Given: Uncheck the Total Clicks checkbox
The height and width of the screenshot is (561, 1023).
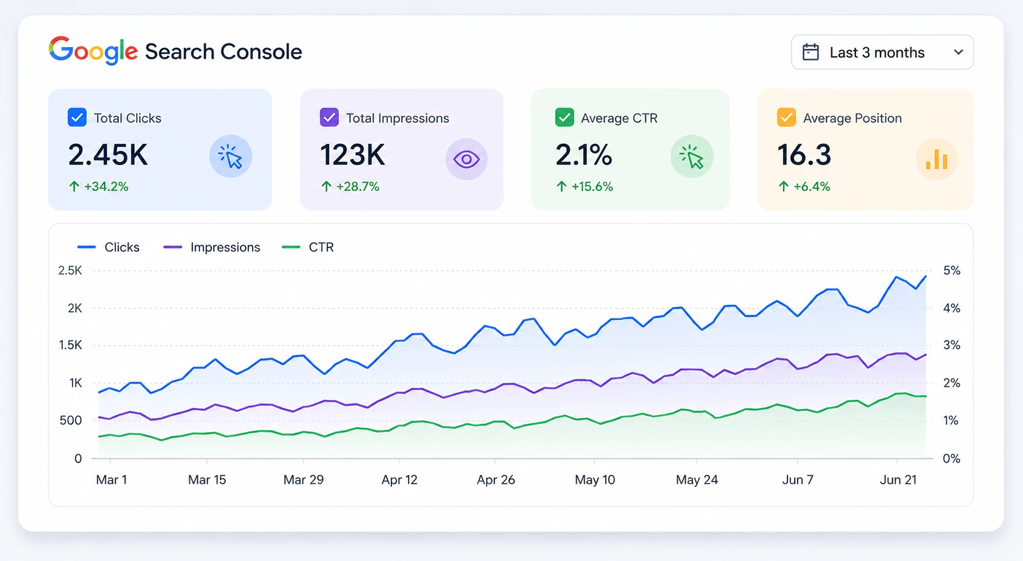Looking at the screenshot, I should [77, 117].
